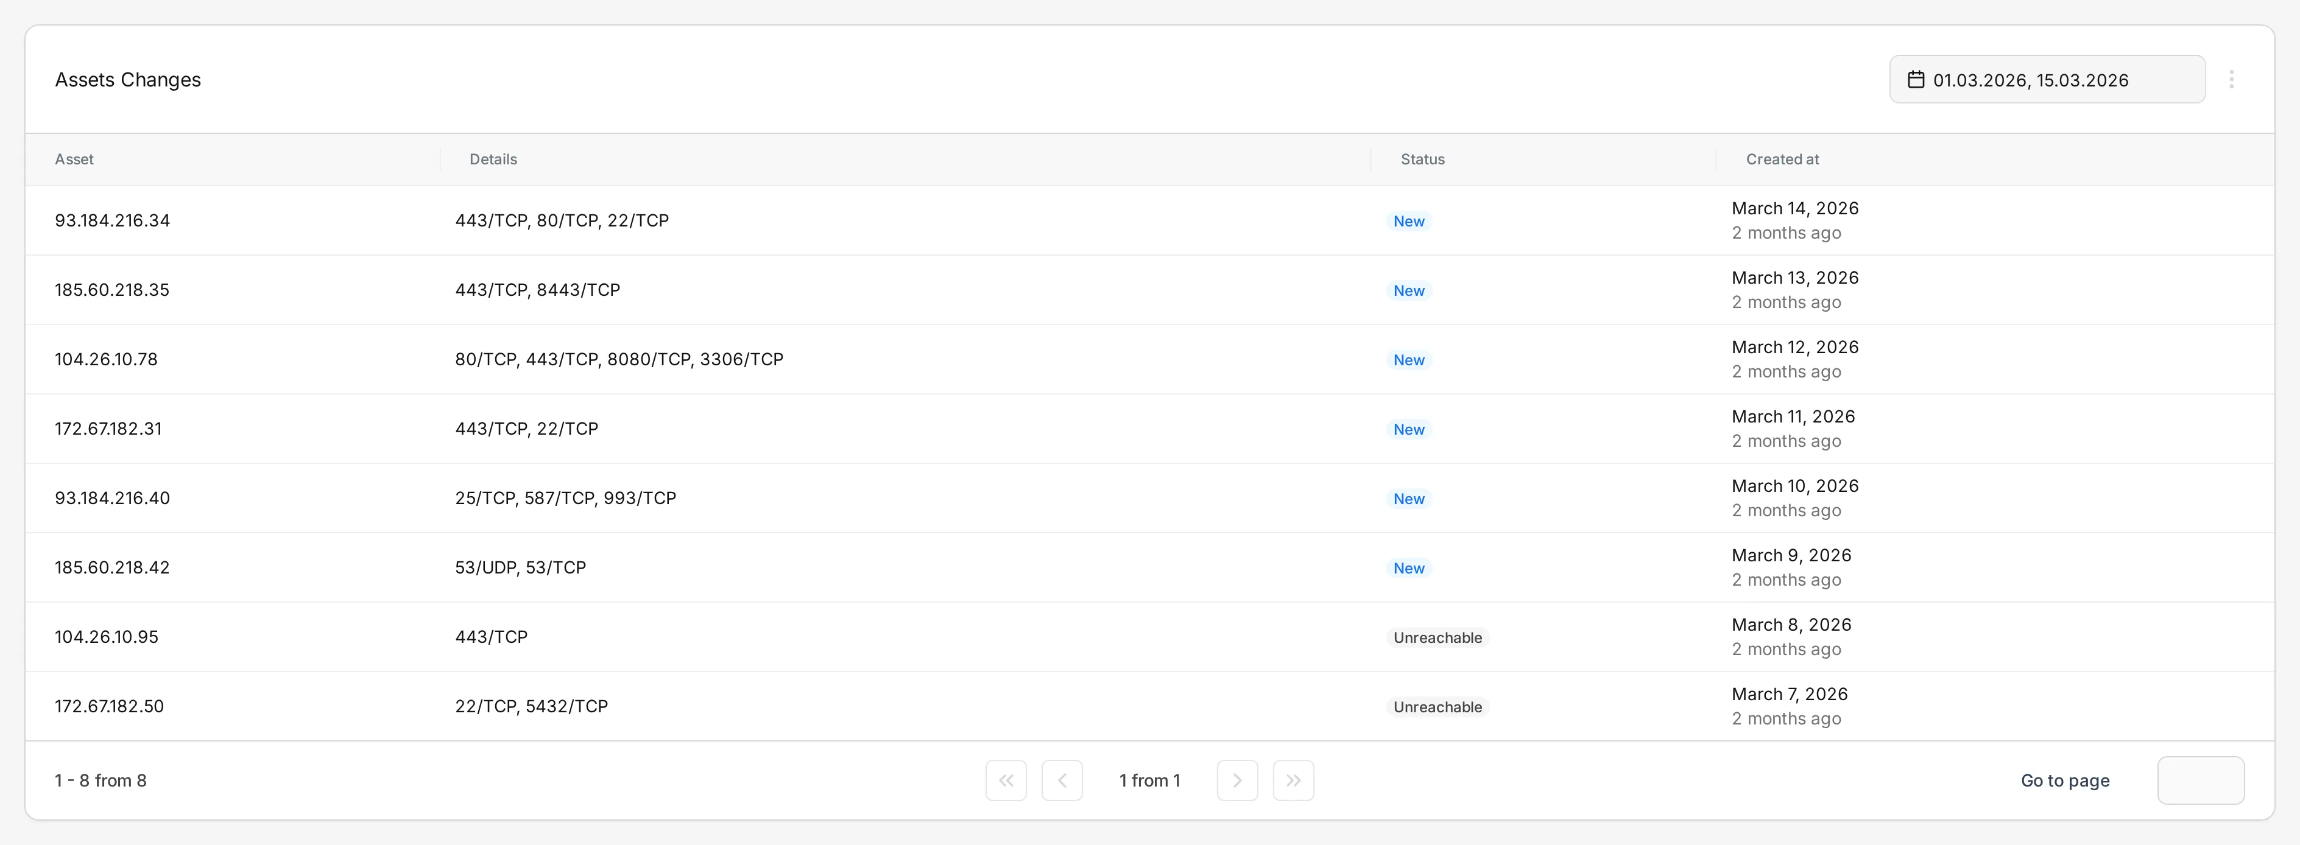Select asset 172.67.182.31 in the table
This screenshot has height=845, width=2300.
(108, 429)
